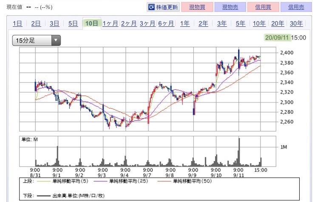Screen dimensions: 315x202
Task: Click the 現物売 button
Action: (x=230, y=7)
